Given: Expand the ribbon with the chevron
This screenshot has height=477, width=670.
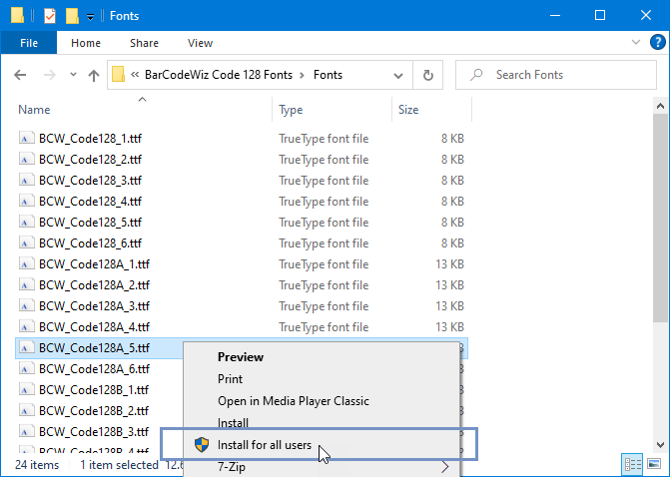Looking at the screenshot, I should [x=636, y=42].
